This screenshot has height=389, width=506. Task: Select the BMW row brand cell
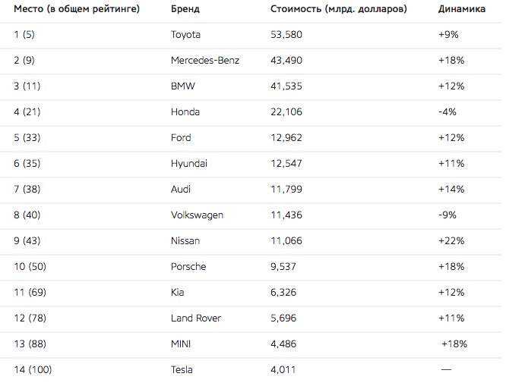coord(183,86)
